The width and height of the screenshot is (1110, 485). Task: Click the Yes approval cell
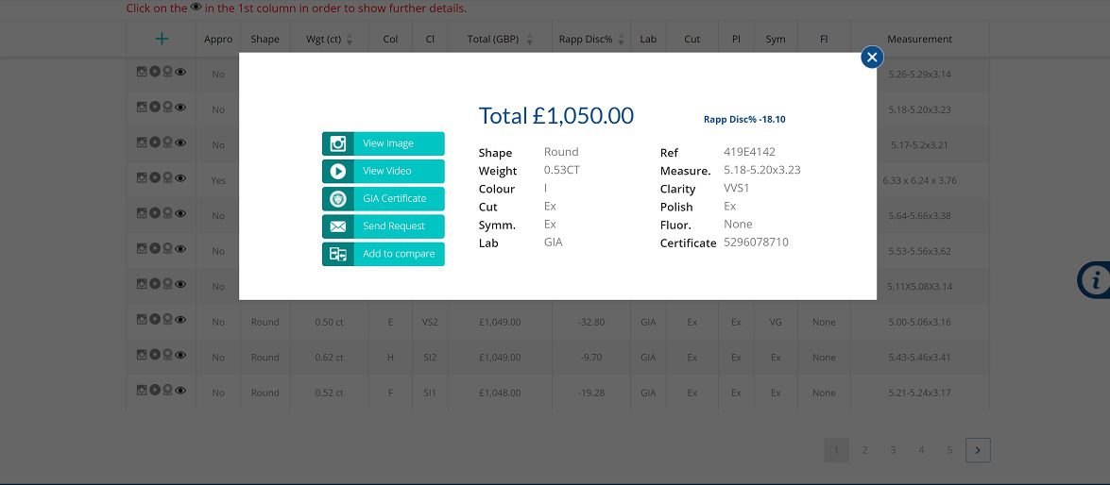[218, 181]
